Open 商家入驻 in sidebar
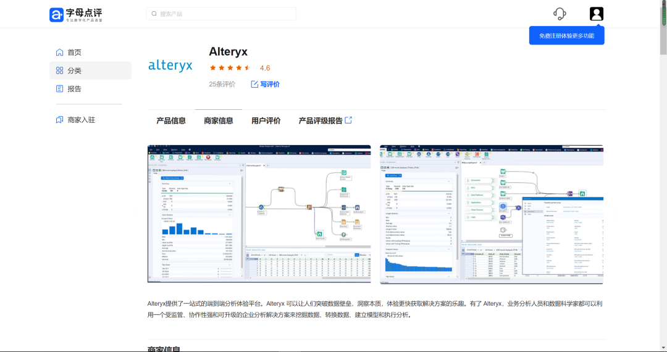The width and height of the screenshot is (667, 352). coord(90,120)
